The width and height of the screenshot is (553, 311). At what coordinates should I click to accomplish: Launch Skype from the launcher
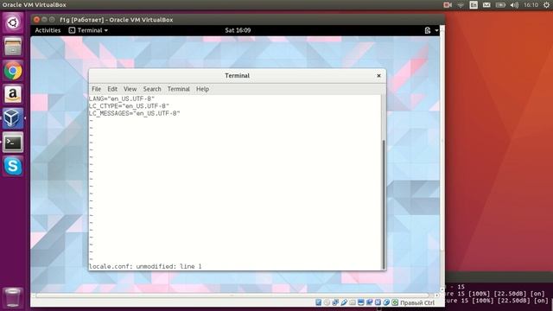coord(13,166)
